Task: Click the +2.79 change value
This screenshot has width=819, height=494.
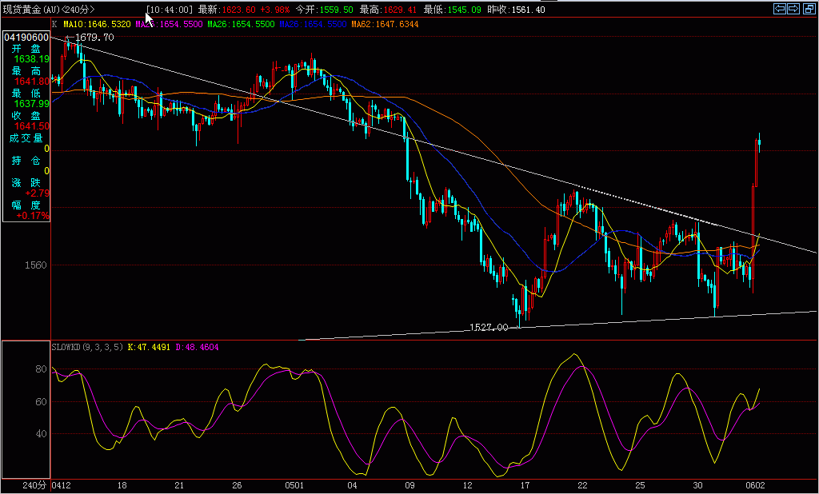Action: [x=37, y=193]
